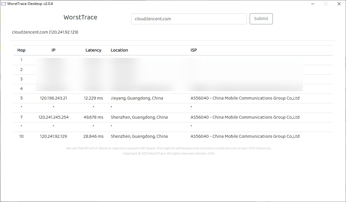Close the WorstTrace-Desktop window
The width and height of the screenshot is (346, 202).
pyautogui.click(x=339, y=4)
